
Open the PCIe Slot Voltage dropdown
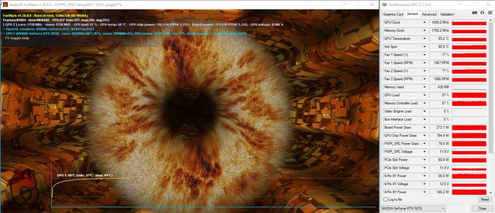tap(425, 168)
